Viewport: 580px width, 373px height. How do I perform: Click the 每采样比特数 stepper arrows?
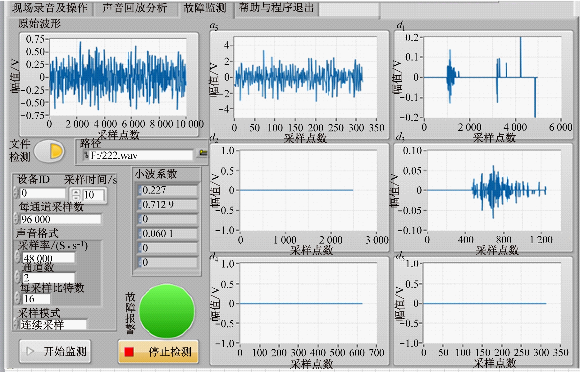coord(18,298)
